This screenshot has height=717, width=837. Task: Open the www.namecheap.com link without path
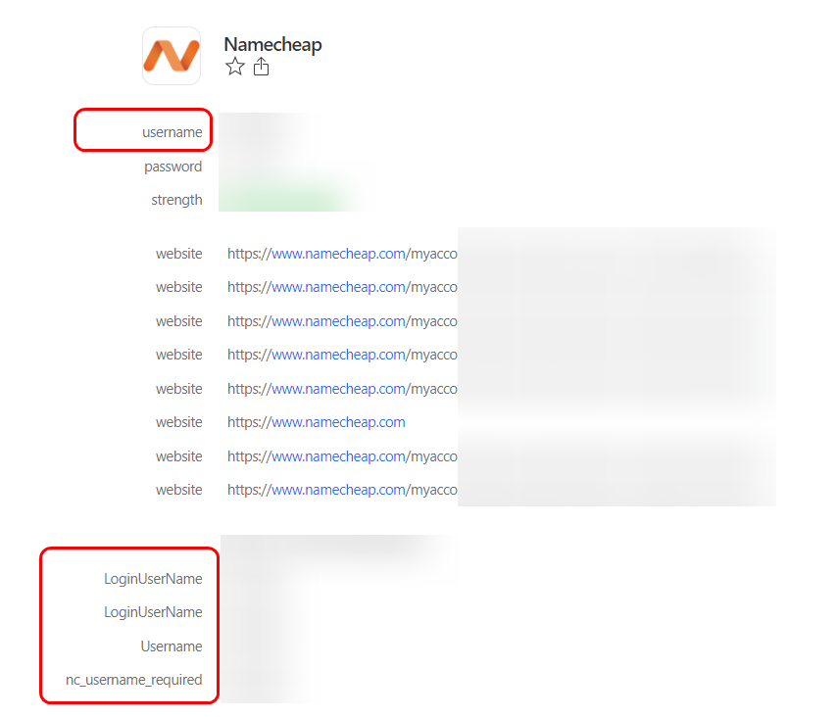pos(338,422)
